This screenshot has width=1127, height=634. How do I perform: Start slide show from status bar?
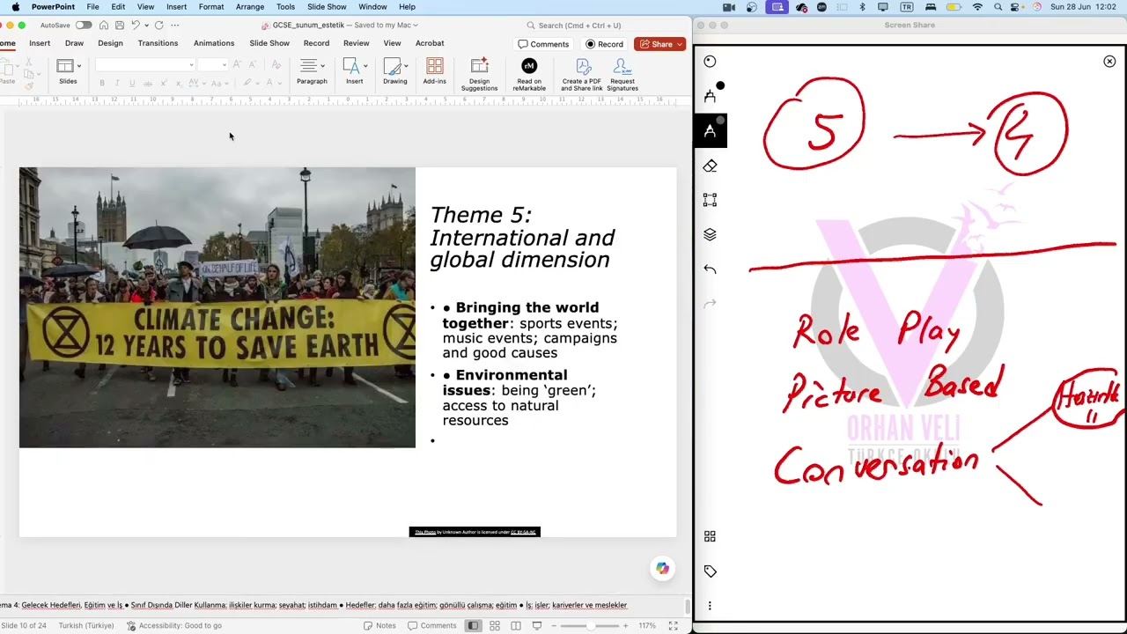pyautogui.click(x=537, y=626)
